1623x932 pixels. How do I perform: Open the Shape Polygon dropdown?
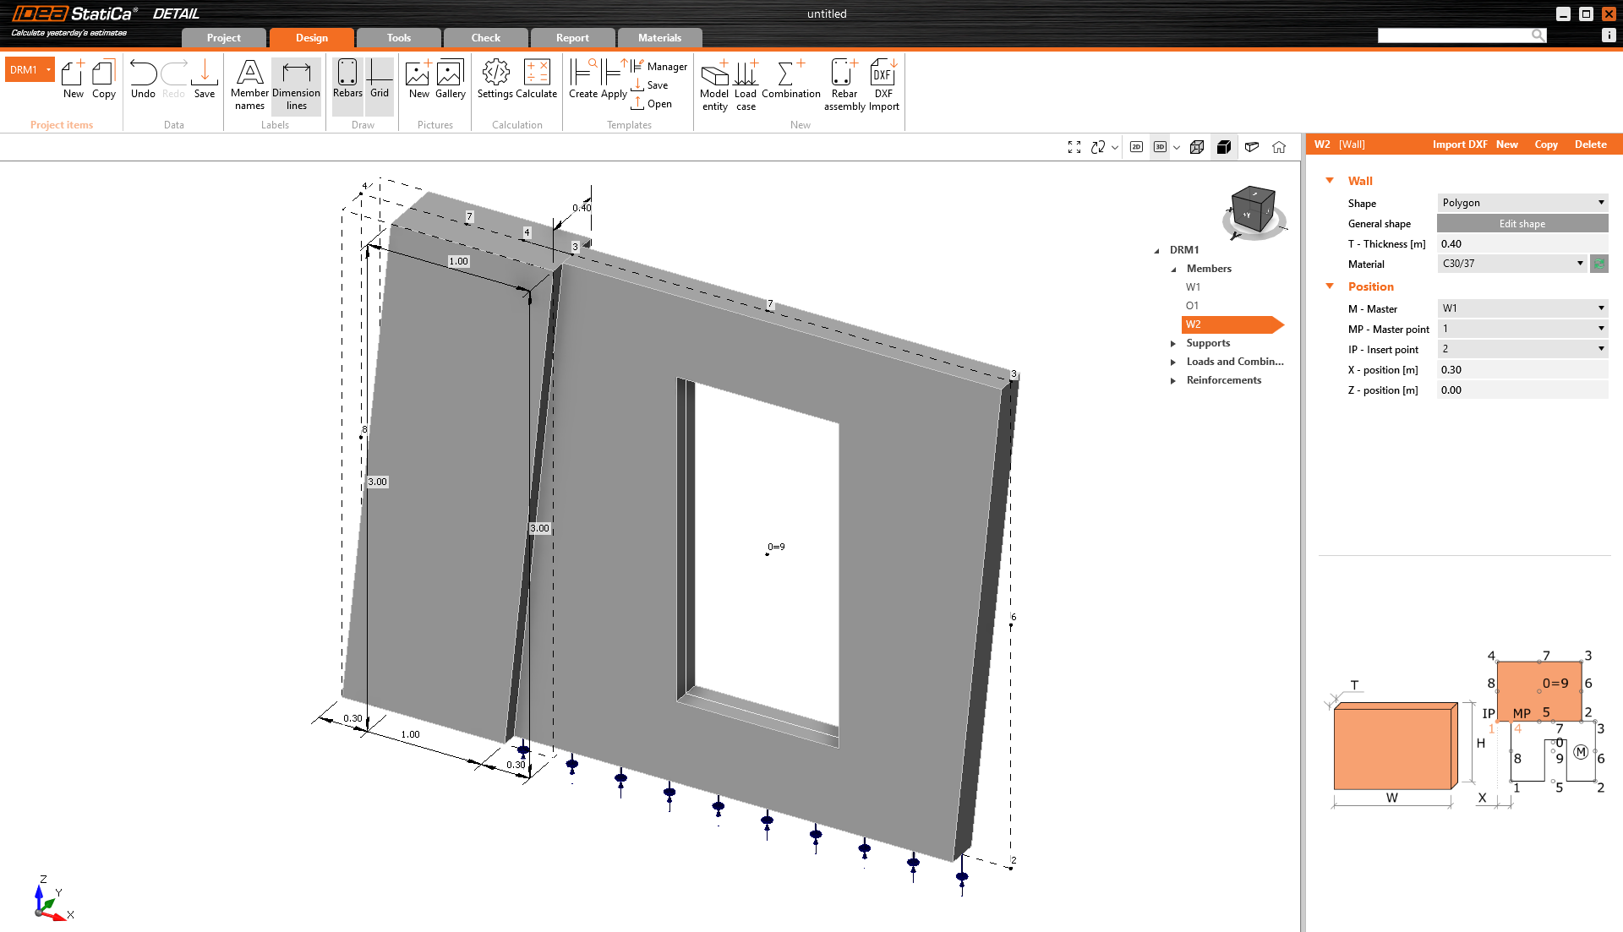pyautogui.click(x=1522, y=203)
